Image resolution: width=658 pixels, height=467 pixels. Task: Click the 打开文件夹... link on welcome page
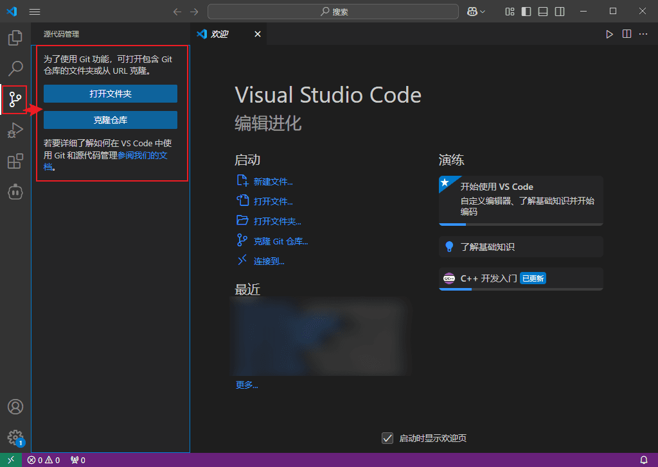(x=278, y=221)
